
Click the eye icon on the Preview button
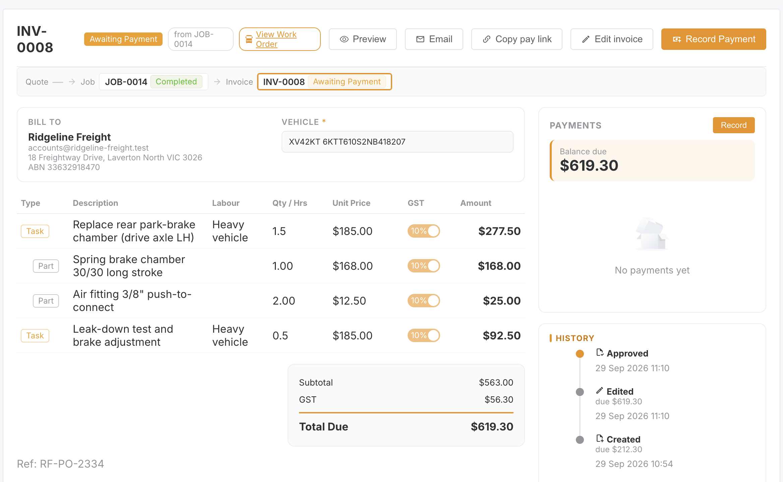(344, 39)
